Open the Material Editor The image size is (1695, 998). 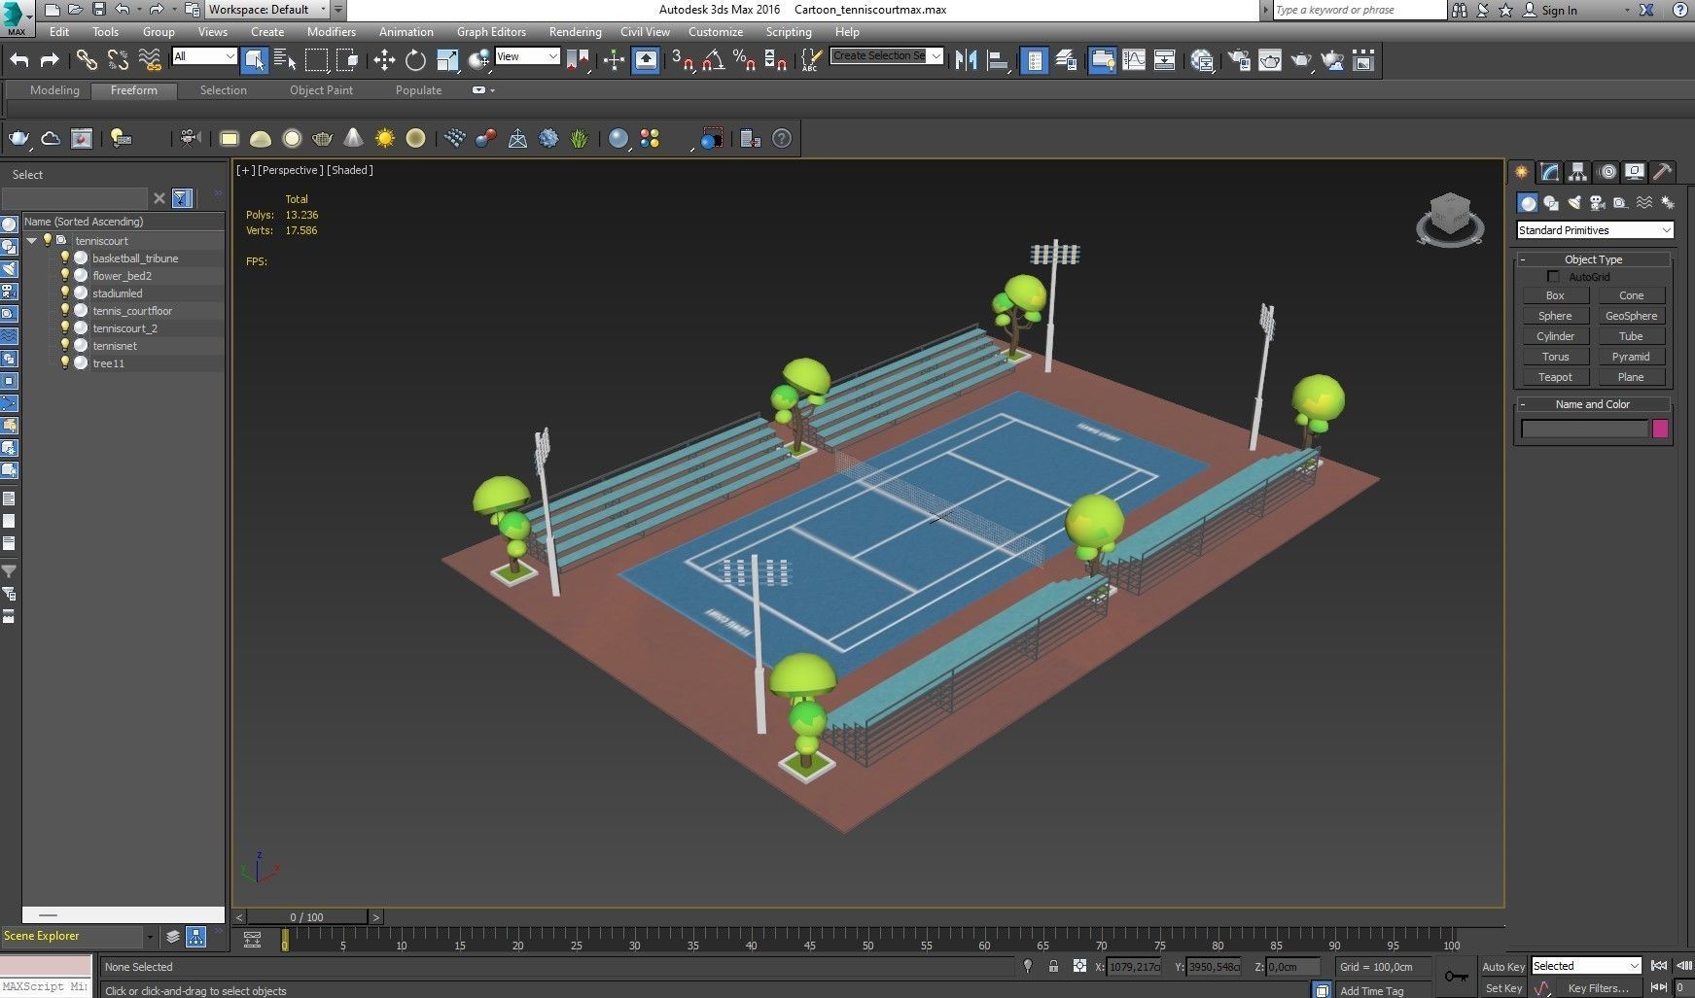coord(1202,60)
